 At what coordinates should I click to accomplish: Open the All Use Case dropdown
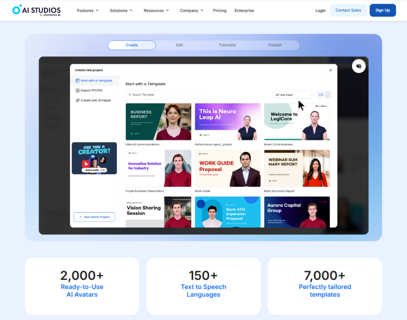click(x=293, y=95)
